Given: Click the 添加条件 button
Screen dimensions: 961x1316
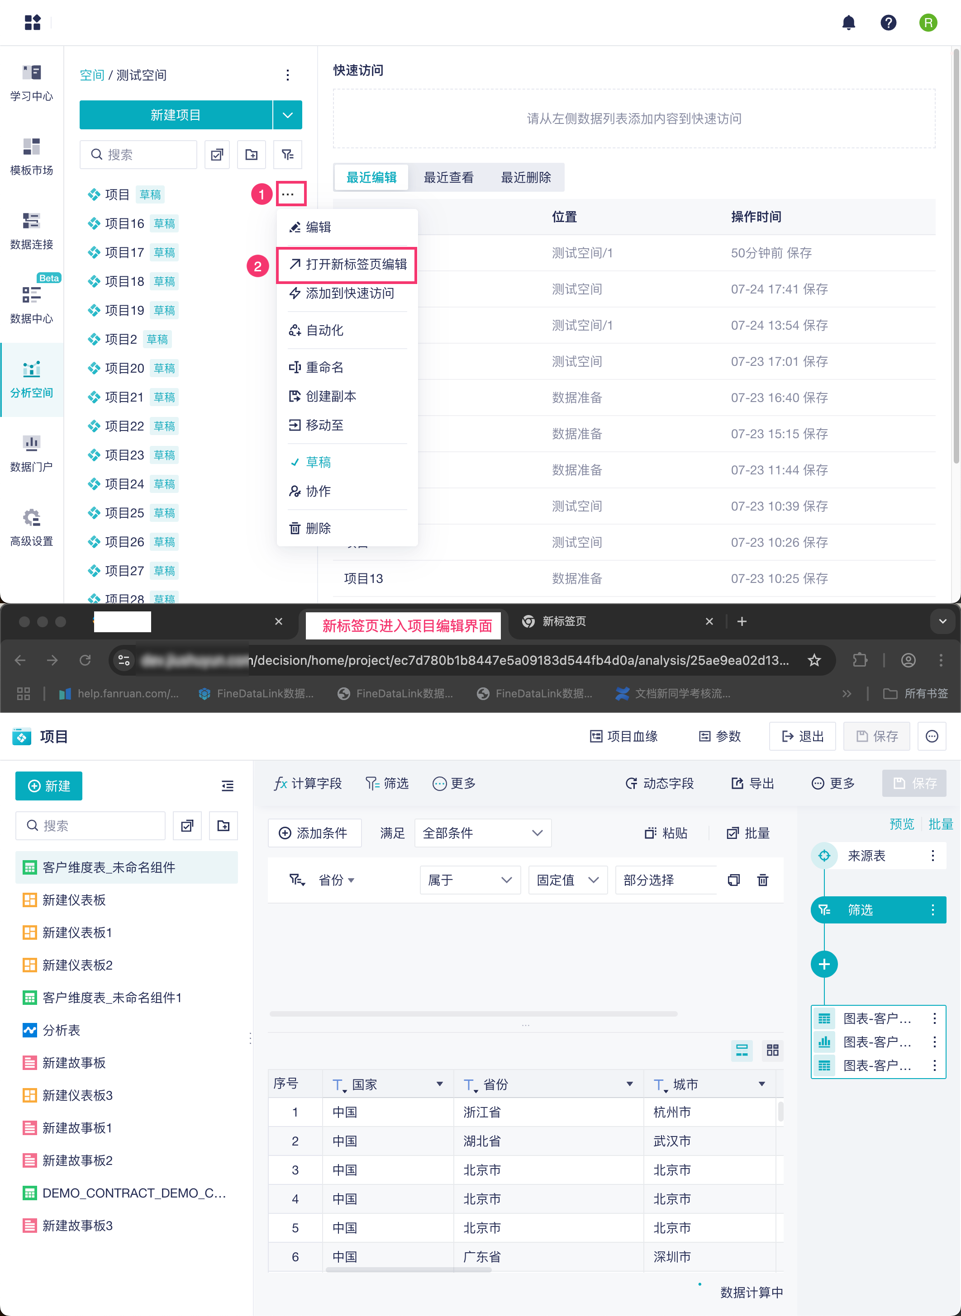Looking at the screenshot, I should tap(314, 833).
